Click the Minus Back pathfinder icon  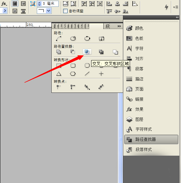(x=115, y=52)
